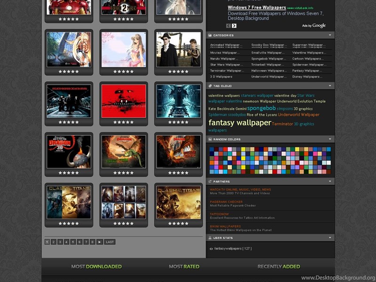This screenshot has height=282, width=376.
Task: Click the fantasy wallpaper tag
Action: tap(240, 123)
